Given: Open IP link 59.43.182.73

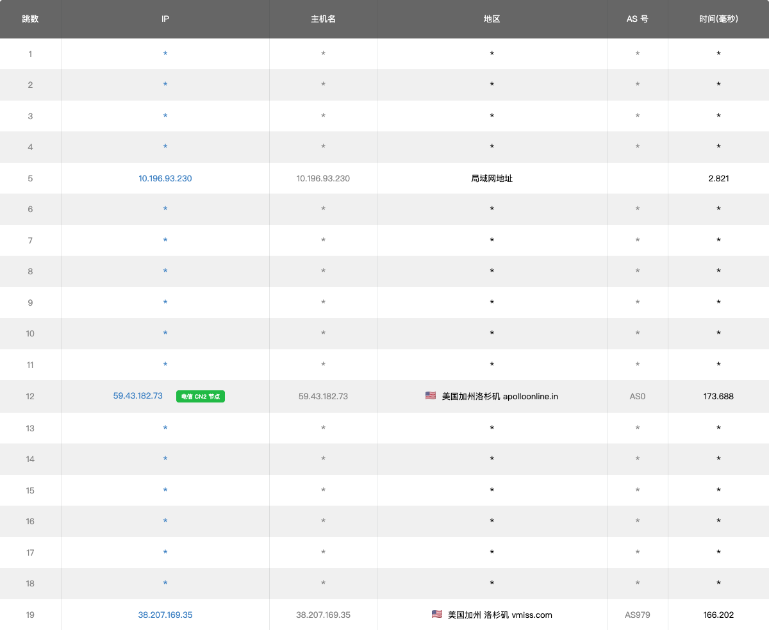Looking at the screenshot, I should click(138, 396).
